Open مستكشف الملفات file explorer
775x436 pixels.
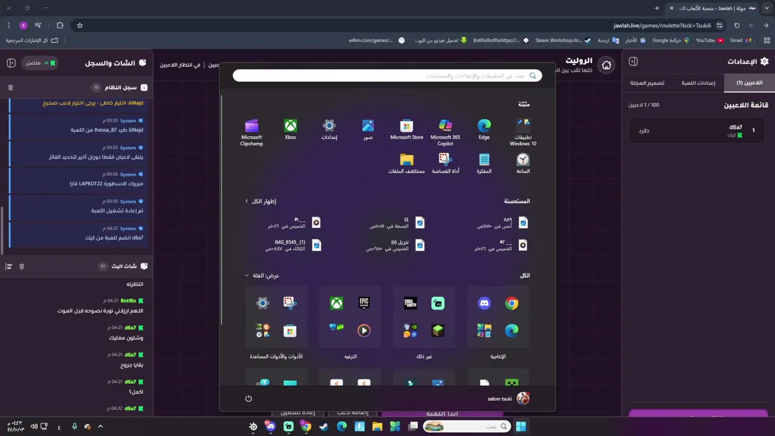pos(406,163)
